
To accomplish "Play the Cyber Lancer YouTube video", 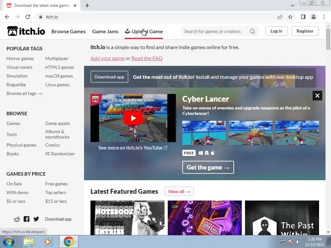I will tap(133, 118).
